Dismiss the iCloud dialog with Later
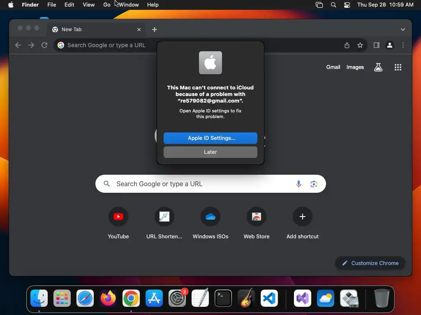Image resolution: width=421 pixels, height=315 pixels. (x=210, y=152)
